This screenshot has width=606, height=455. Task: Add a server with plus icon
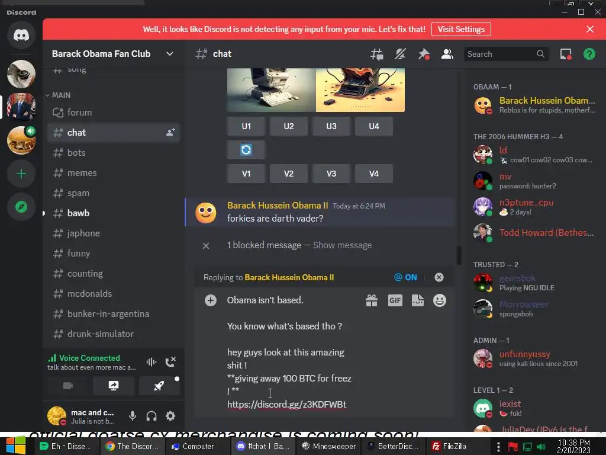[21, 174]
